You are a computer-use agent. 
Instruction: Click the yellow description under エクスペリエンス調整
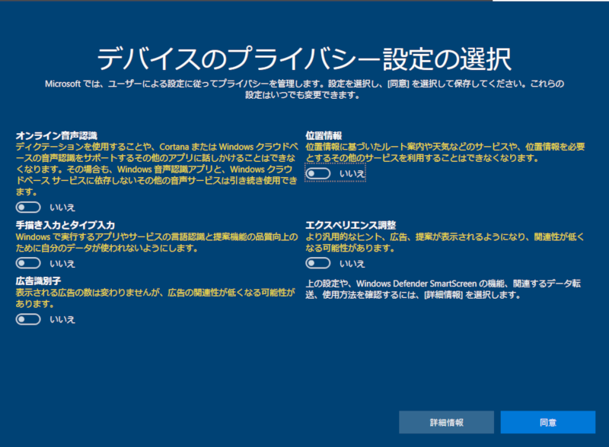445,243
